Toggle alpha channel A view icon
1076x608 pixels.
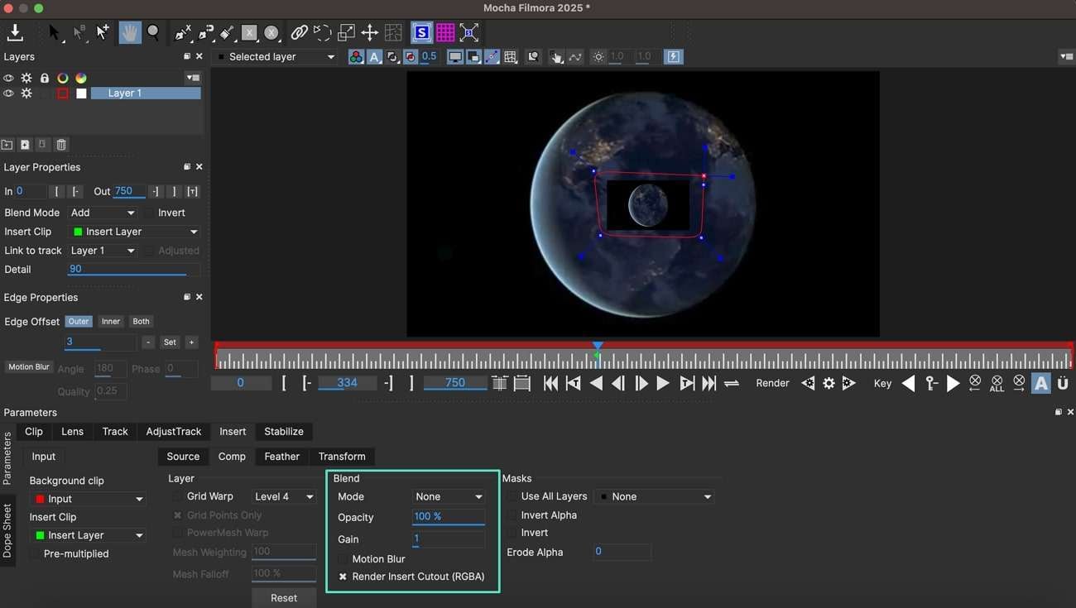pos(374,57)
